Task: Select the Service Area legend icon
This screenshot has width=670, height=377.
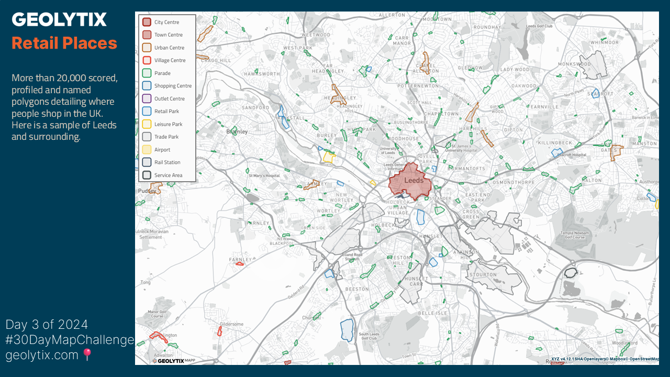Action: pyautogui.click(x=147, y=175)
